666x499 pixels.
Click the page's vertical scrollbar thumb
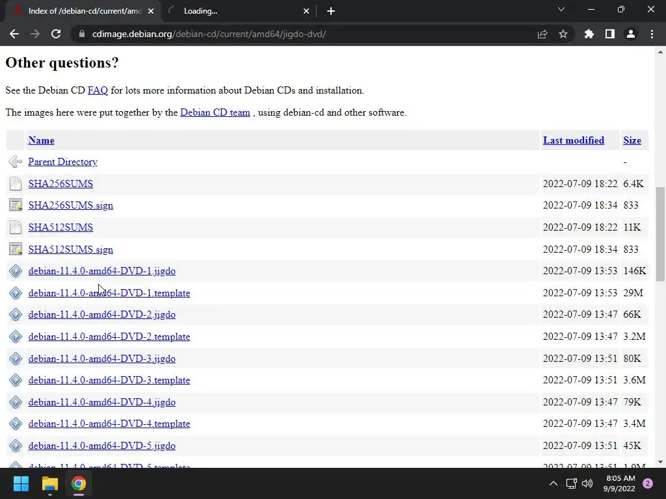tap(660, 234)
